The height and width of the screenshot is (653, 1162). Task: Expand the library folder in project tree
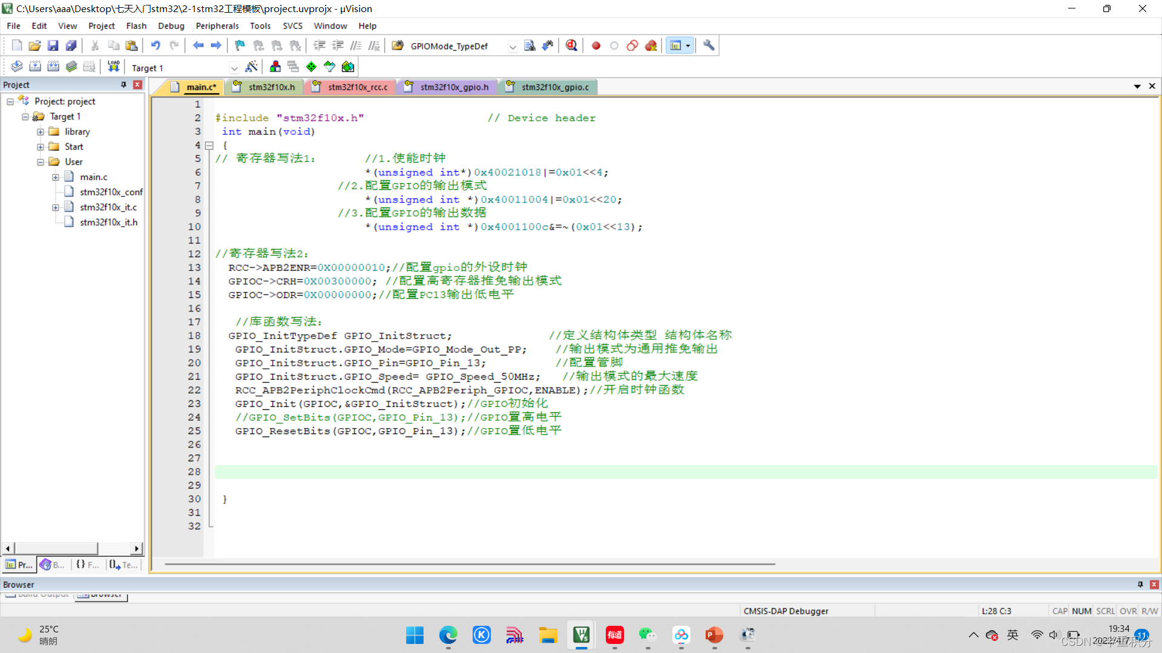[40, 131]
